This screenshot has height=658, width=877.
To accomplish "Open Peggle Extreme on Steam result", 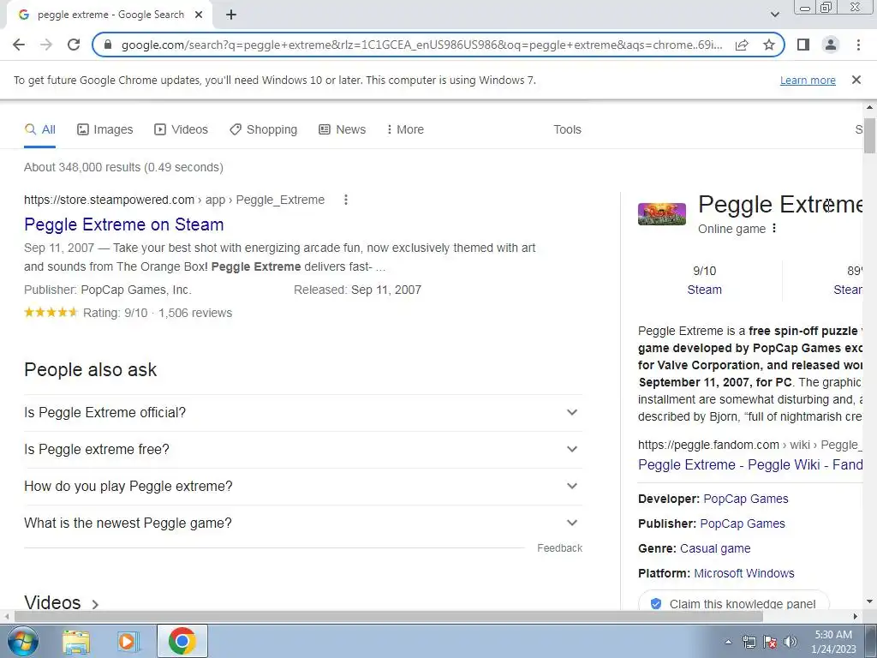I will pyautogui.click(x=123, y=224).
